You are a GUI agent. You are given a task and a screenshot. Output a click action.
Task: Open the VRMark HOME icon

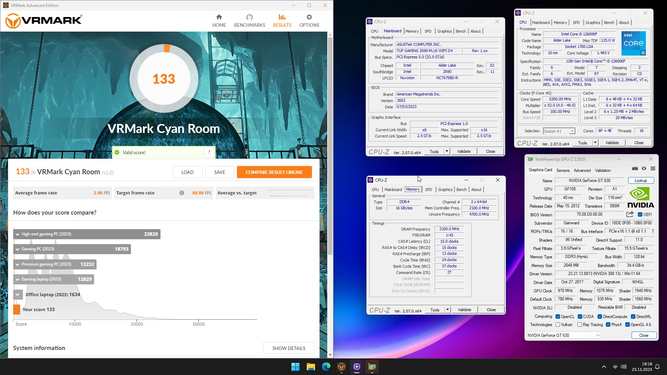click(x=219, y=17)
